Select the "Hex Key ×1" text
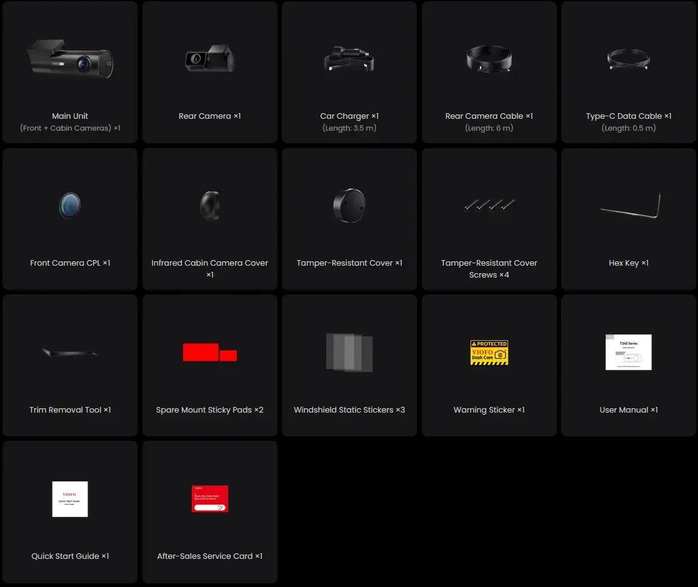The image size is (698, 587). (x=629, y=263)
